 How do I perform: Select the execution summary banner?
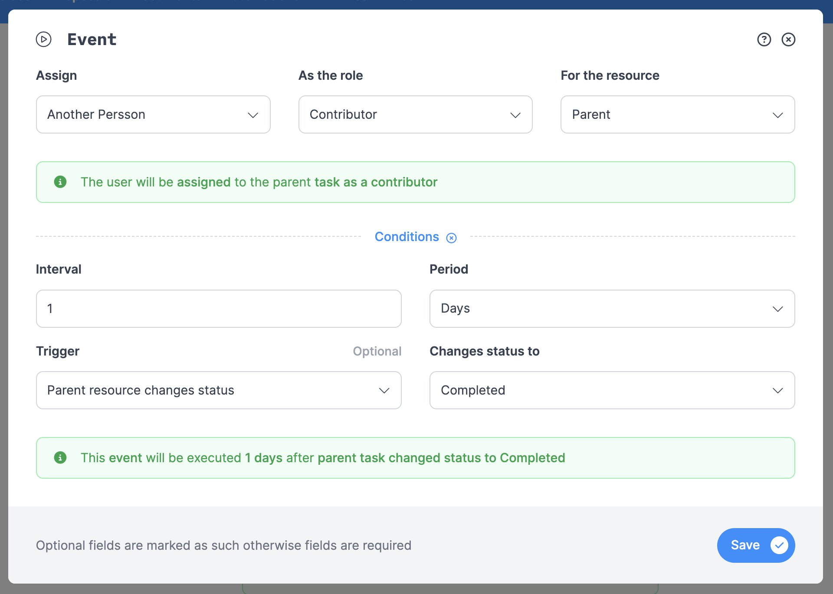coord(415,457)
